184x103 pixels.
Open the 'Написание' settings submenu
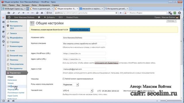pyautogui.click(x=12, y=80)
